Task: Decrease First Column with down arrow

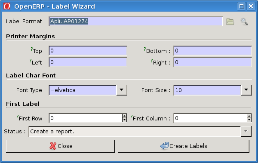Action: click(249, 120)
